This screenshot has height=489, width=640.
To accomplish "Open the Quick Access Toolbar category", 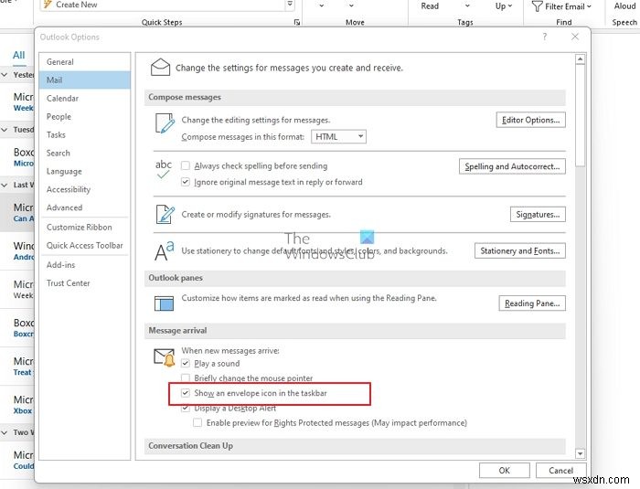I will tap(85, 245).
